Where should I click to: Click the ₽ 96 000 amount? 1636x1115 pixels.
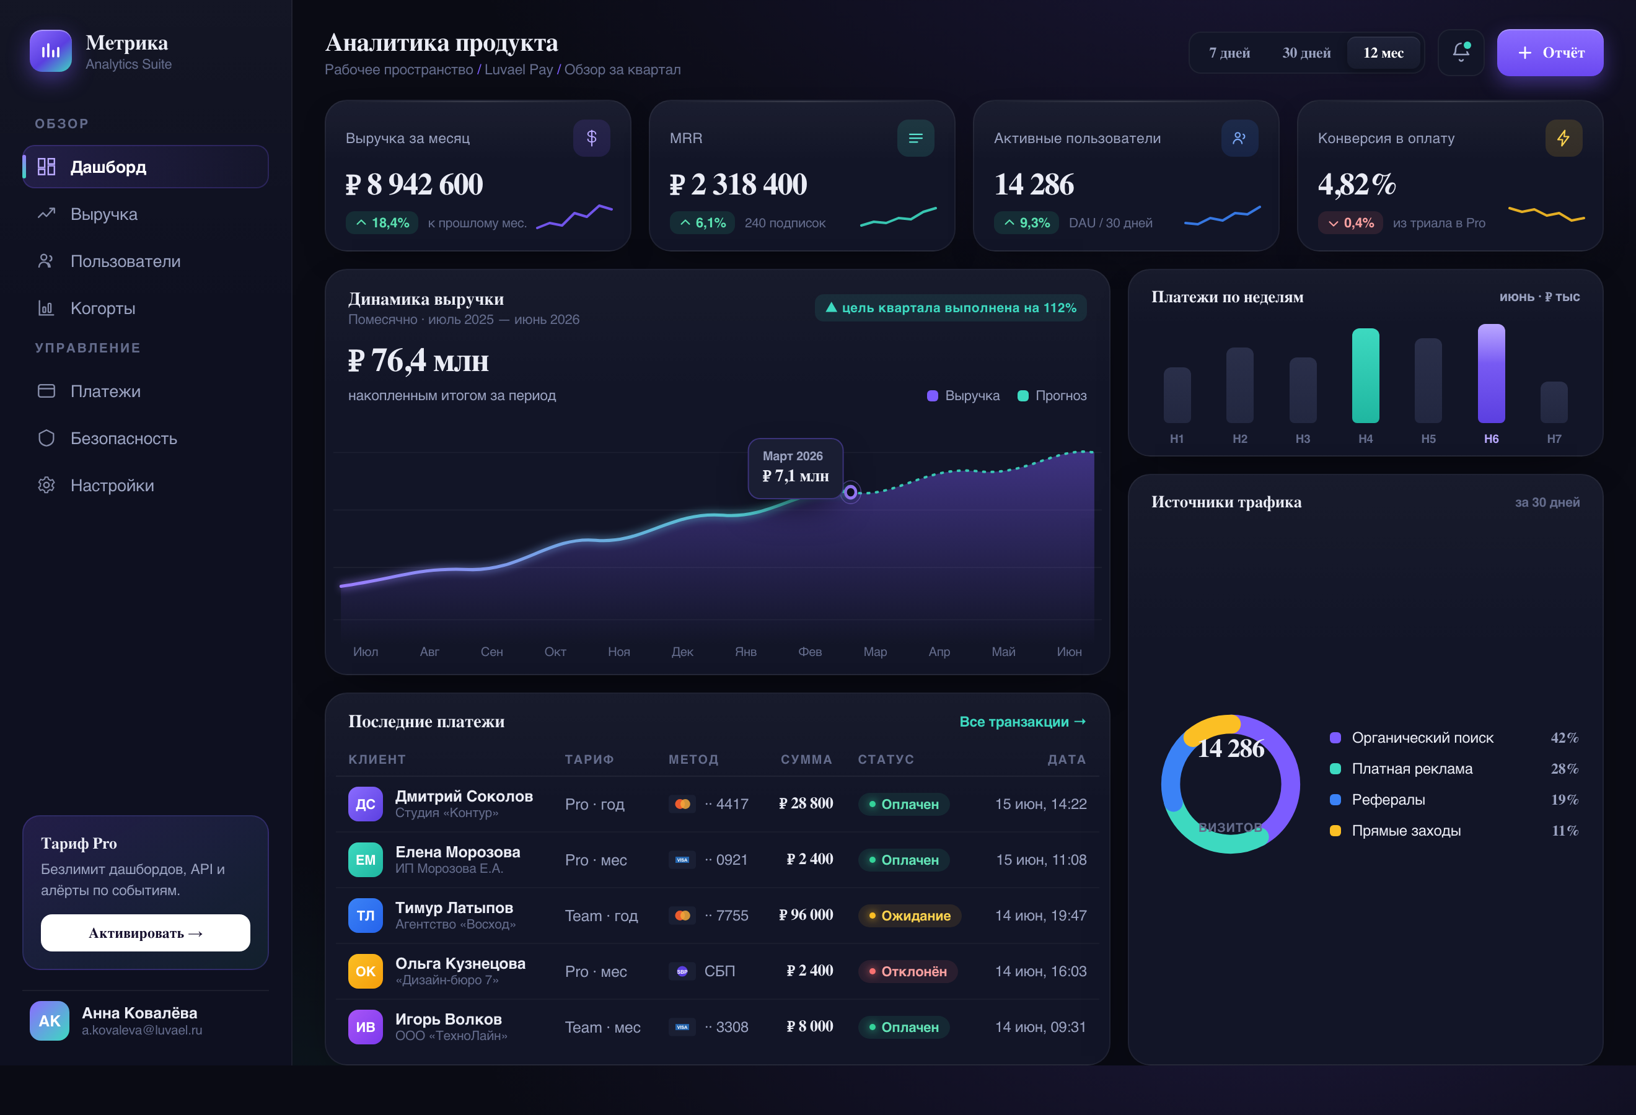click(x=806, y=915)
